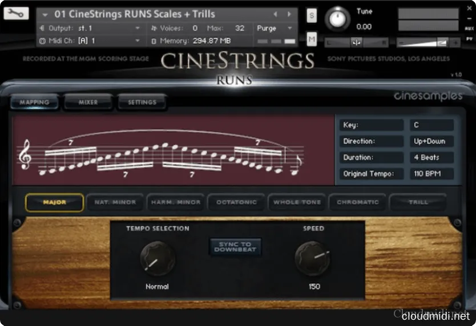This screenshot has height=326, width=476.
Task: Open the Purge dropdown menu
Action: pos(274,28)
